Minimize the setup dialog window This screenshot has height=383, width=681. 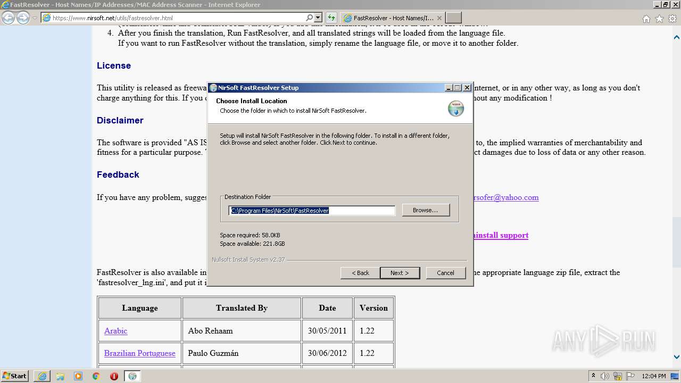(x=449, y=88)
